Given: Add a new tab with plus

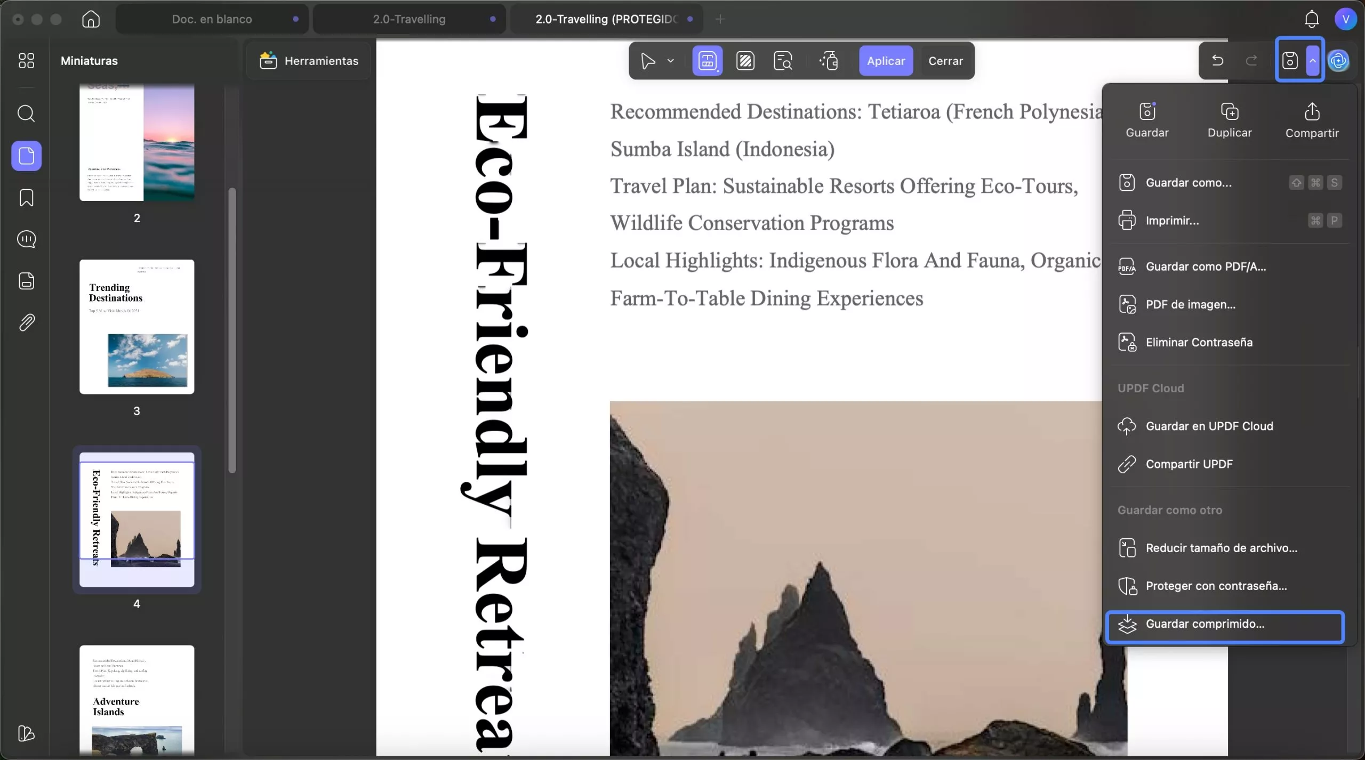Looking at the screenshot, I should (x=720, y=19).
